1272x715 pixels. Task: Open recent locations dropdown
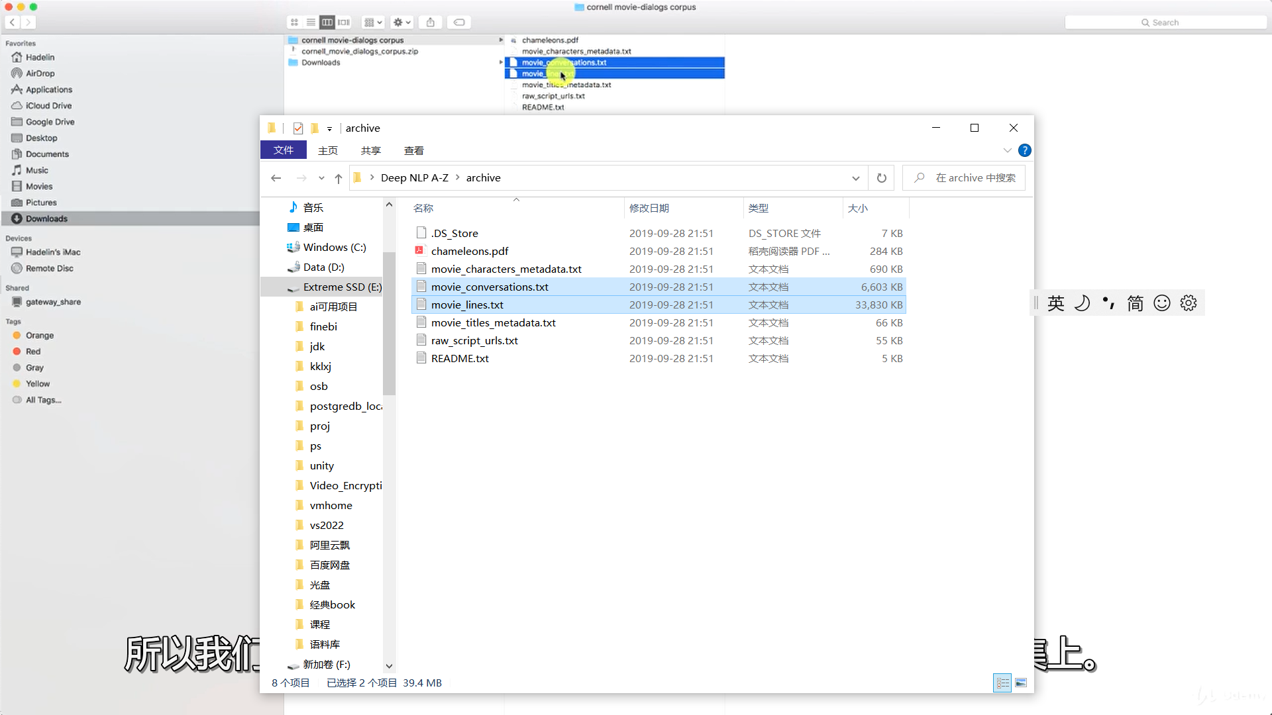(x=321, y=178)
